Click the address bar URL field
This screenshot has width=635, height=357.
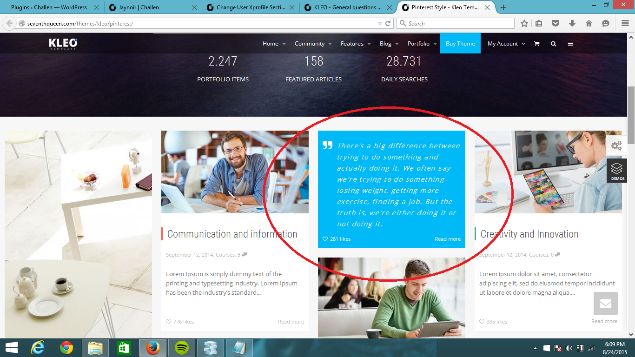[200, 23]
